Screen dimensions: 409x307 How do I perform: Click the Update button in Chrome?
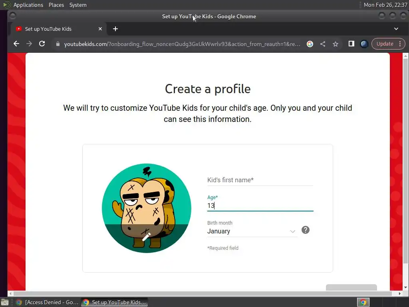tap(385, 44)
